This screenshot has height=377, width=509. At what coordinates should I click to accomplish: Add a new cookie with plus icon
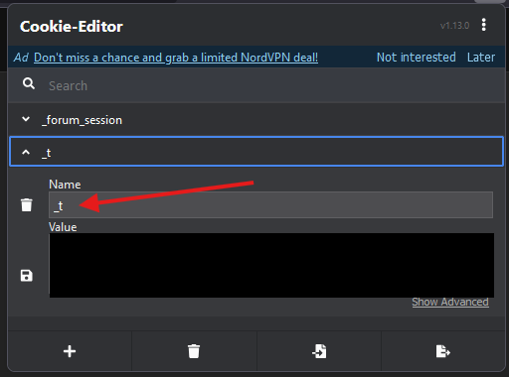70,351
